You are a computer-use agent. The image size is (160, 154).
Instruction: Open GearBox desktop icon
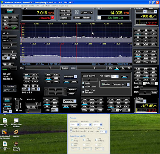coord(16,132)
